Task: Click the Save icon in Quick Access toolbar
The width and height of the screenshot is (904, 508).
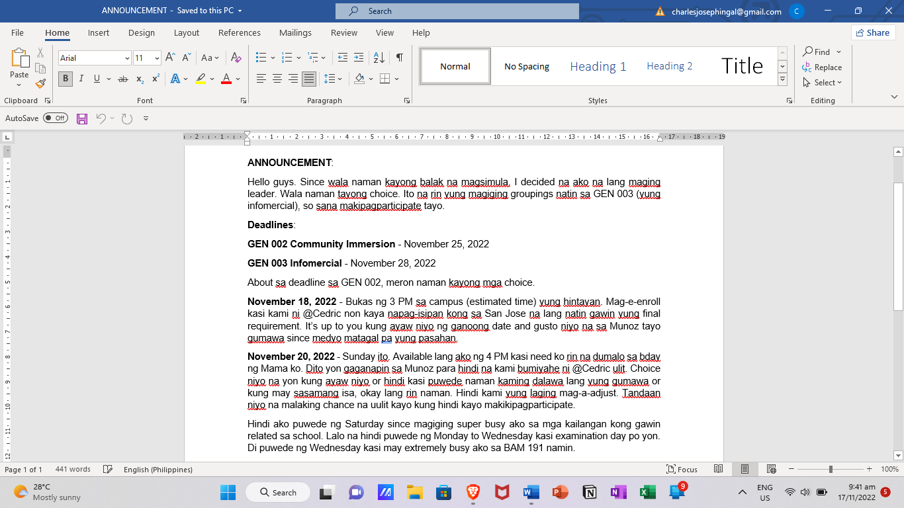Action: [82, 118]
